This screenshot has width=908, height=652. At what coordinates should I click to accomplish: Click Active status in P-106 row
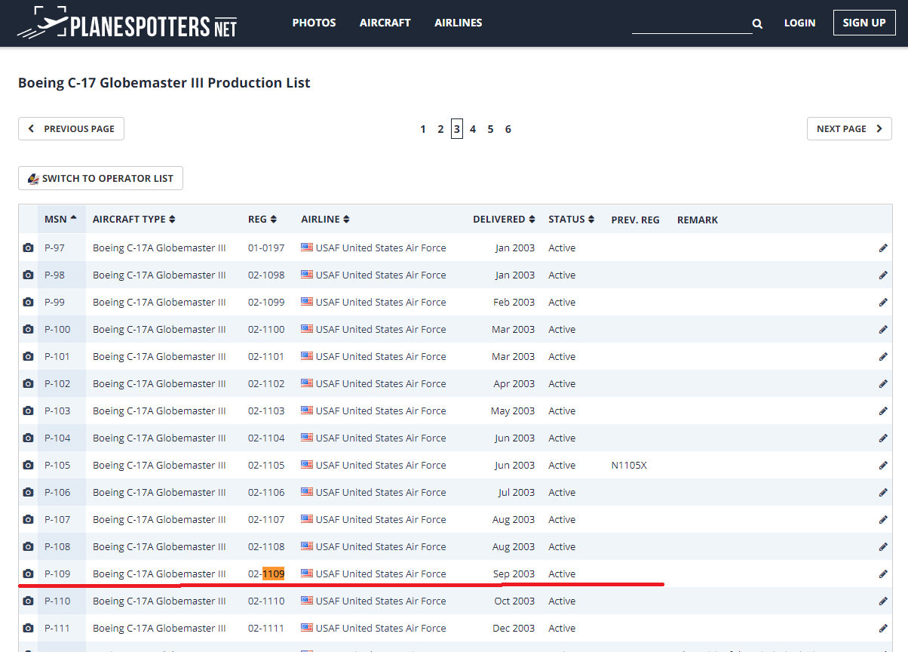click(x=562, y=492)
